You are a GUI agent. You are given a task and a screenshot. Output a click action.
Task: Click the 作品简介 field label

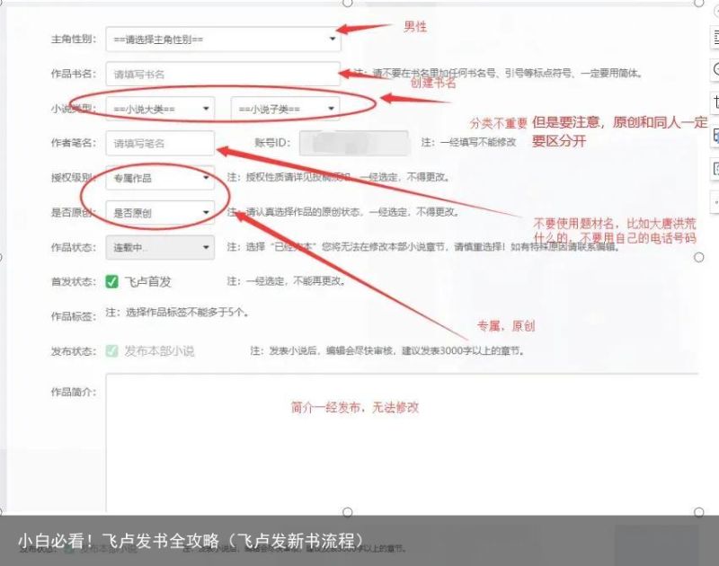pos(74,393)
